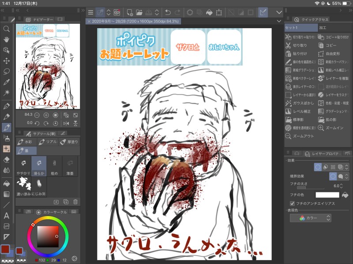353x264 pixels.
Task: Select 水彩 sub tool group
Action: [26, 142]
